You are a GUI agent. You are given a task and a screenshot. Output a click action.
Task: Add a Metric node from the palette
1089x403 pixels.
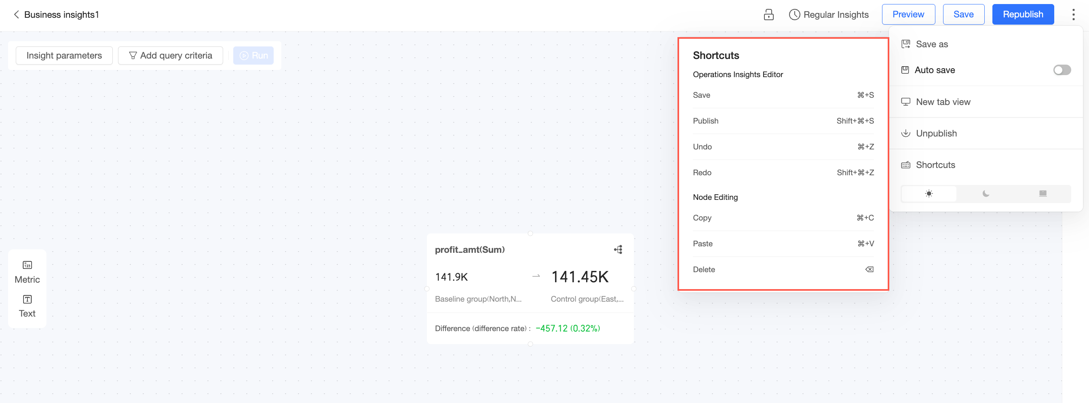(27, 273)
